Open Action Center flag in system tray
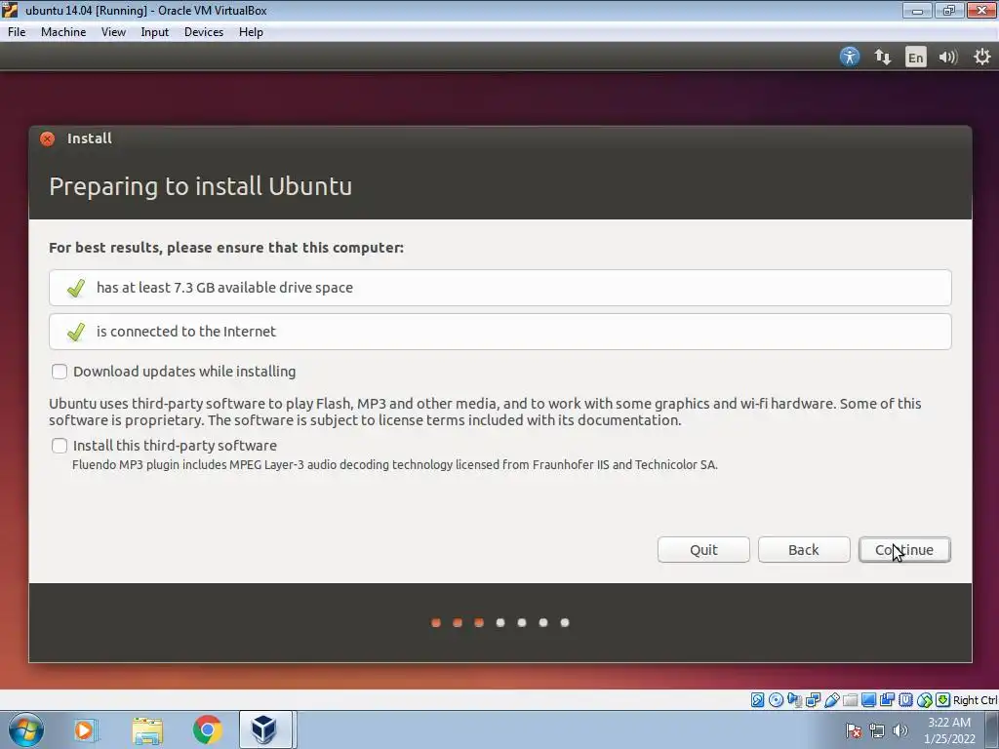Screen dimensions: 999x749 (854, 730)
